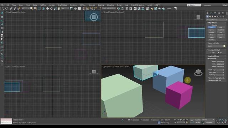This screenshot has width=228, height=128.
Task: Open the Motion panel tab
Action: 219,13
